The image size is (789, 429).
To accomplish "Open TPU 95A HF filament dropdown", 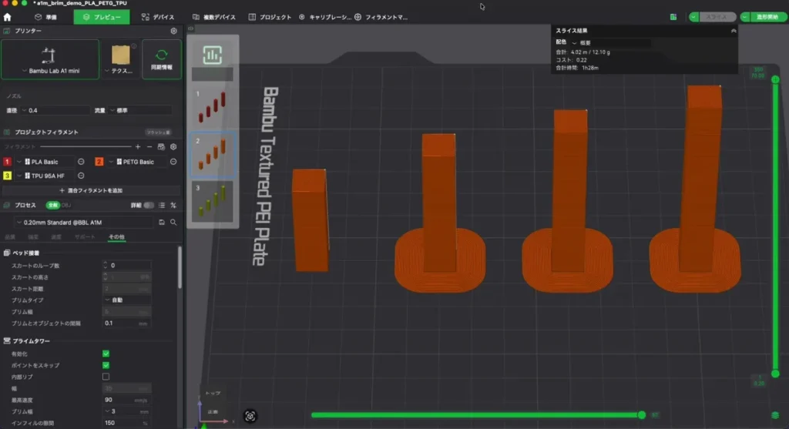I will (x=45, y=176).
